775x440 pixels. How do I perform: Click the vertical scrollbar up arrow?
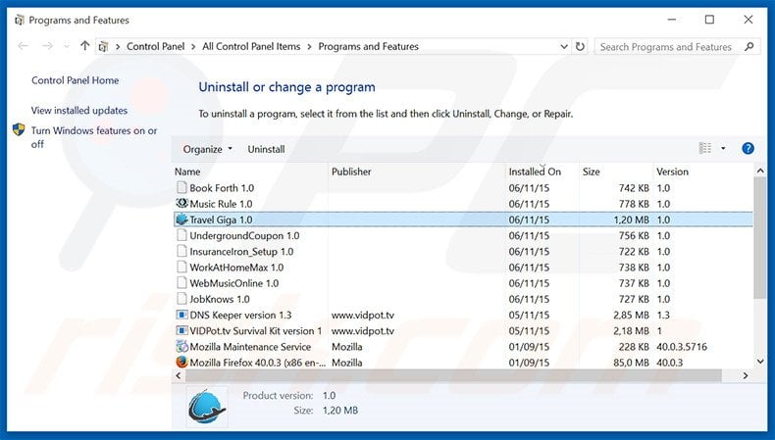point(760,171)
